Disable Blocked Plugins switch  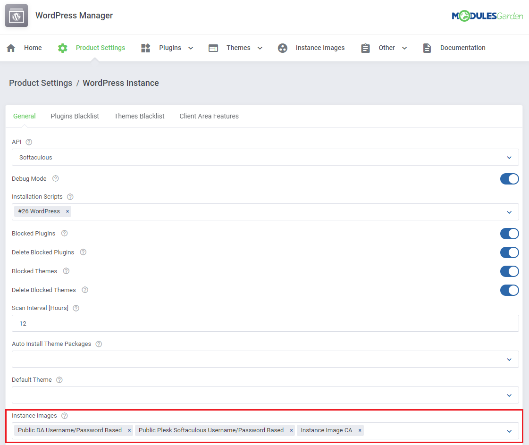[x=510, y=234]
